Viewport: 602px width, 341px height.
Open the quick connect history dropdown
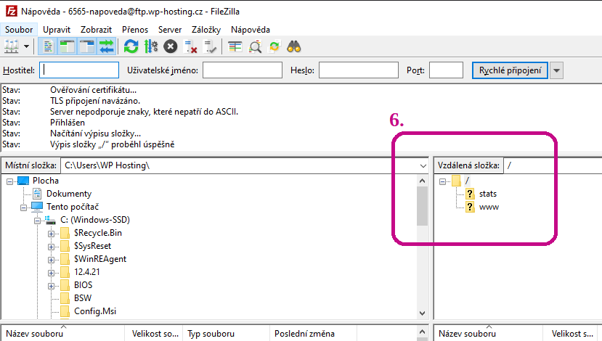coord(557,70)
